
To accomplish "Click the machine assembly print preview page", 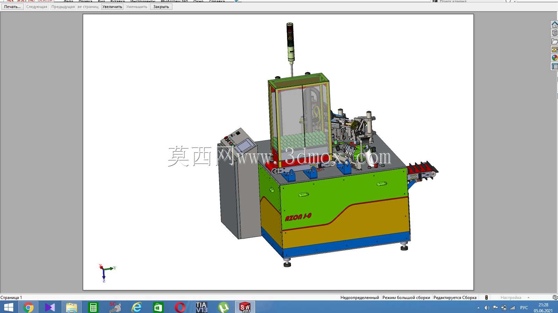I will pyautogui.click(x=278, y=152).
